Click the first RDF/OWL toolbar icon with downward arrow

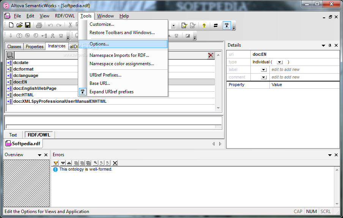tap(11, 36)
